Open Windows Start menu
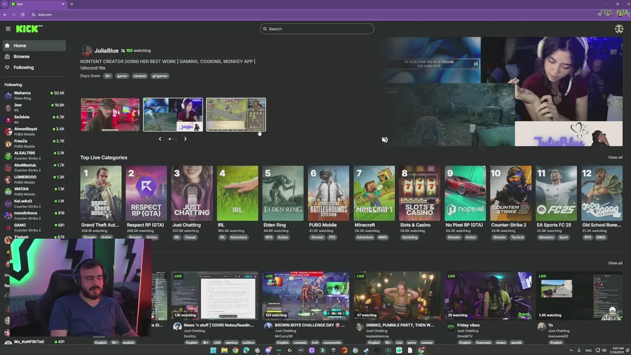The width and height of the screenshot is (631, 355). [x=213, y=350]
